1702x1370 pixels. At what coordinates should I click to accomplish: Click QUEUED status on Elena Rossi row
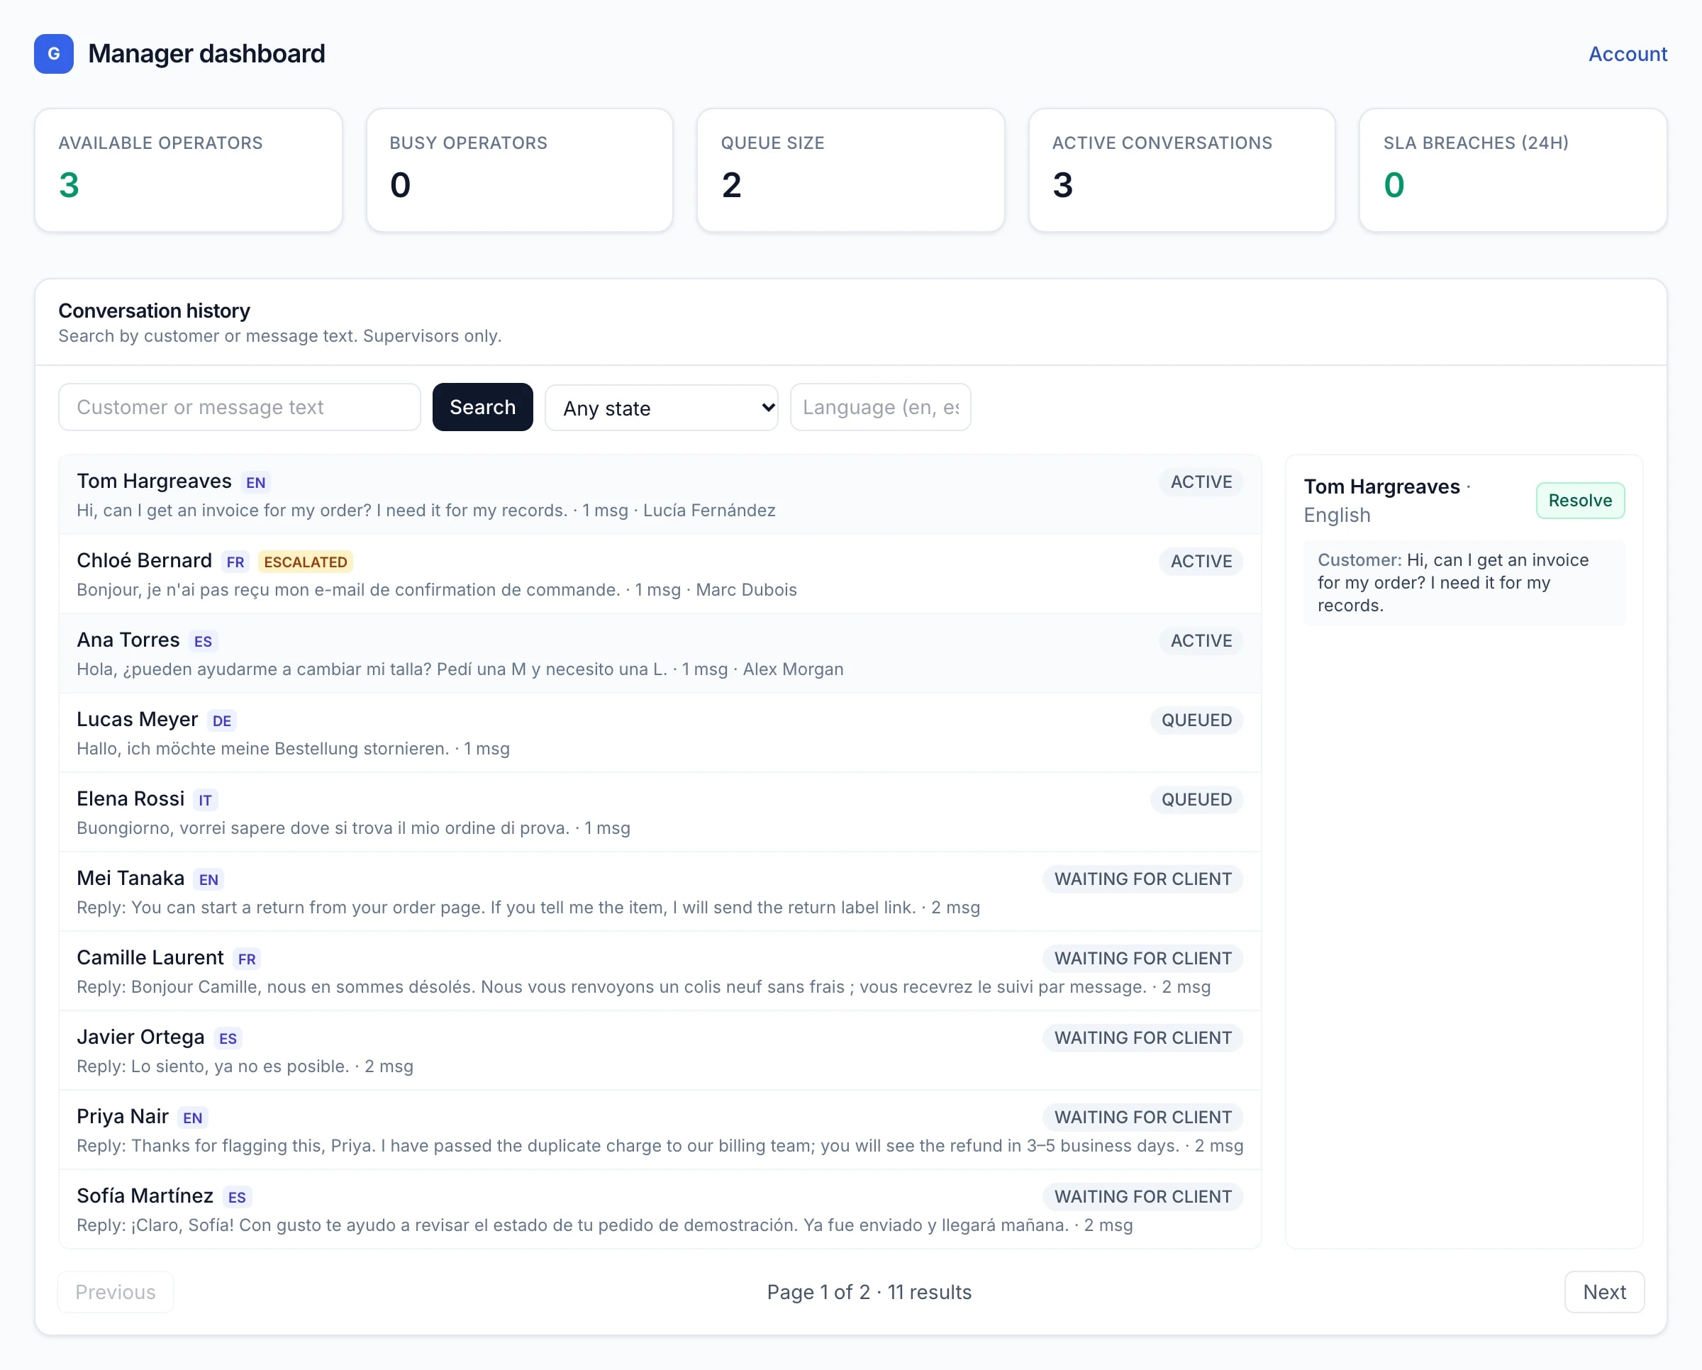1196,799
